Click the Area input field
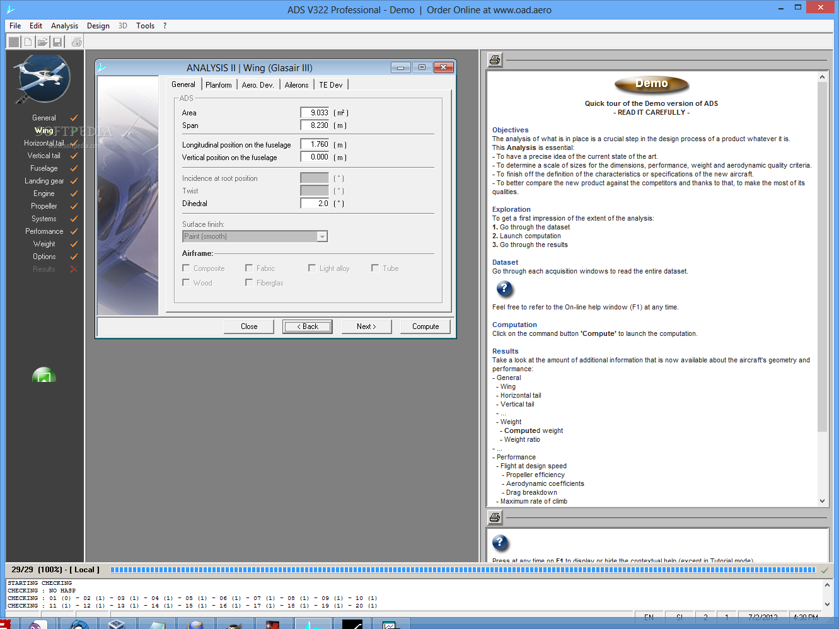 (x=315, y=113)
